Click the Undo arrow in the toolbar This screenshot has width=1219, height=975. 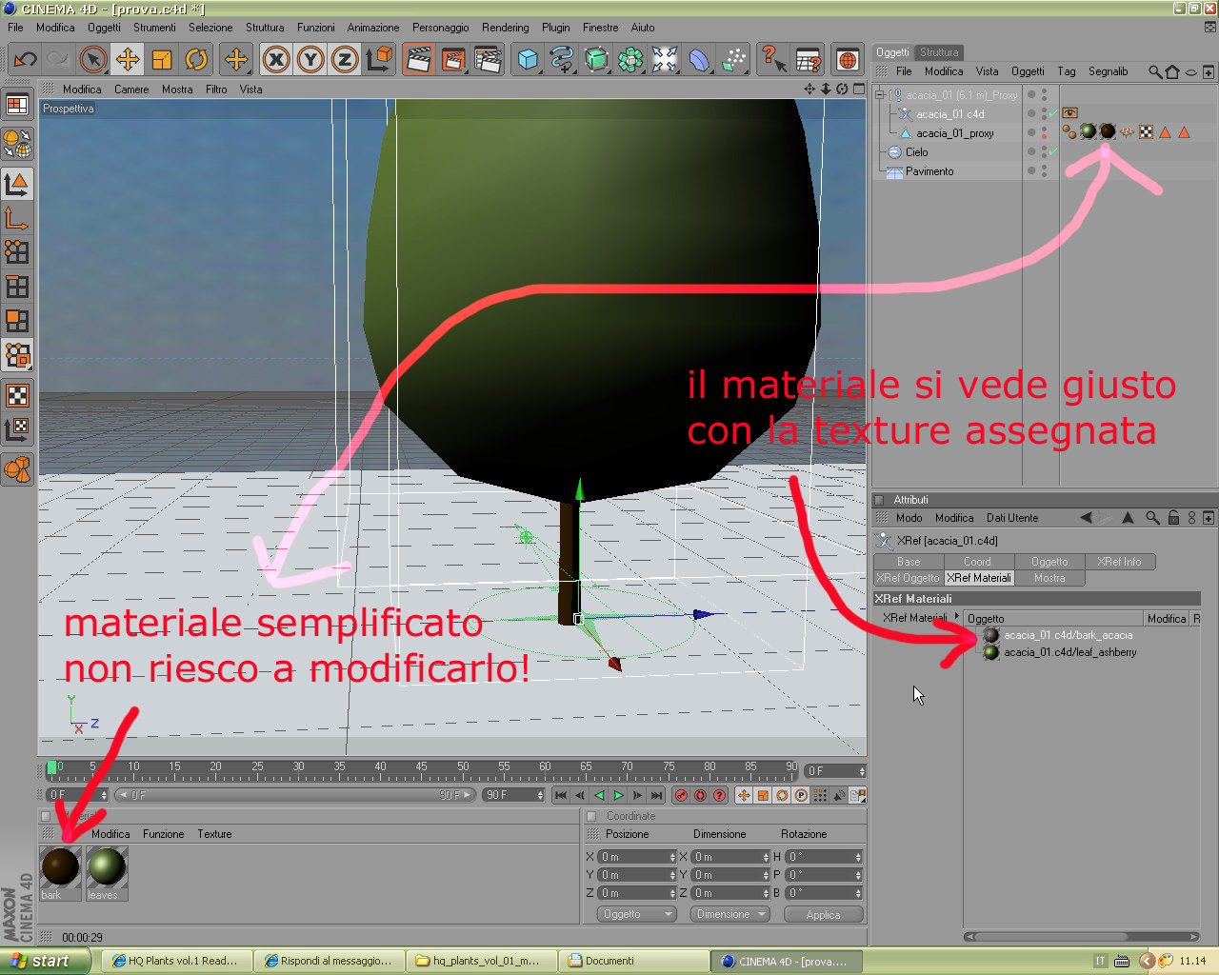pos(25,60)
